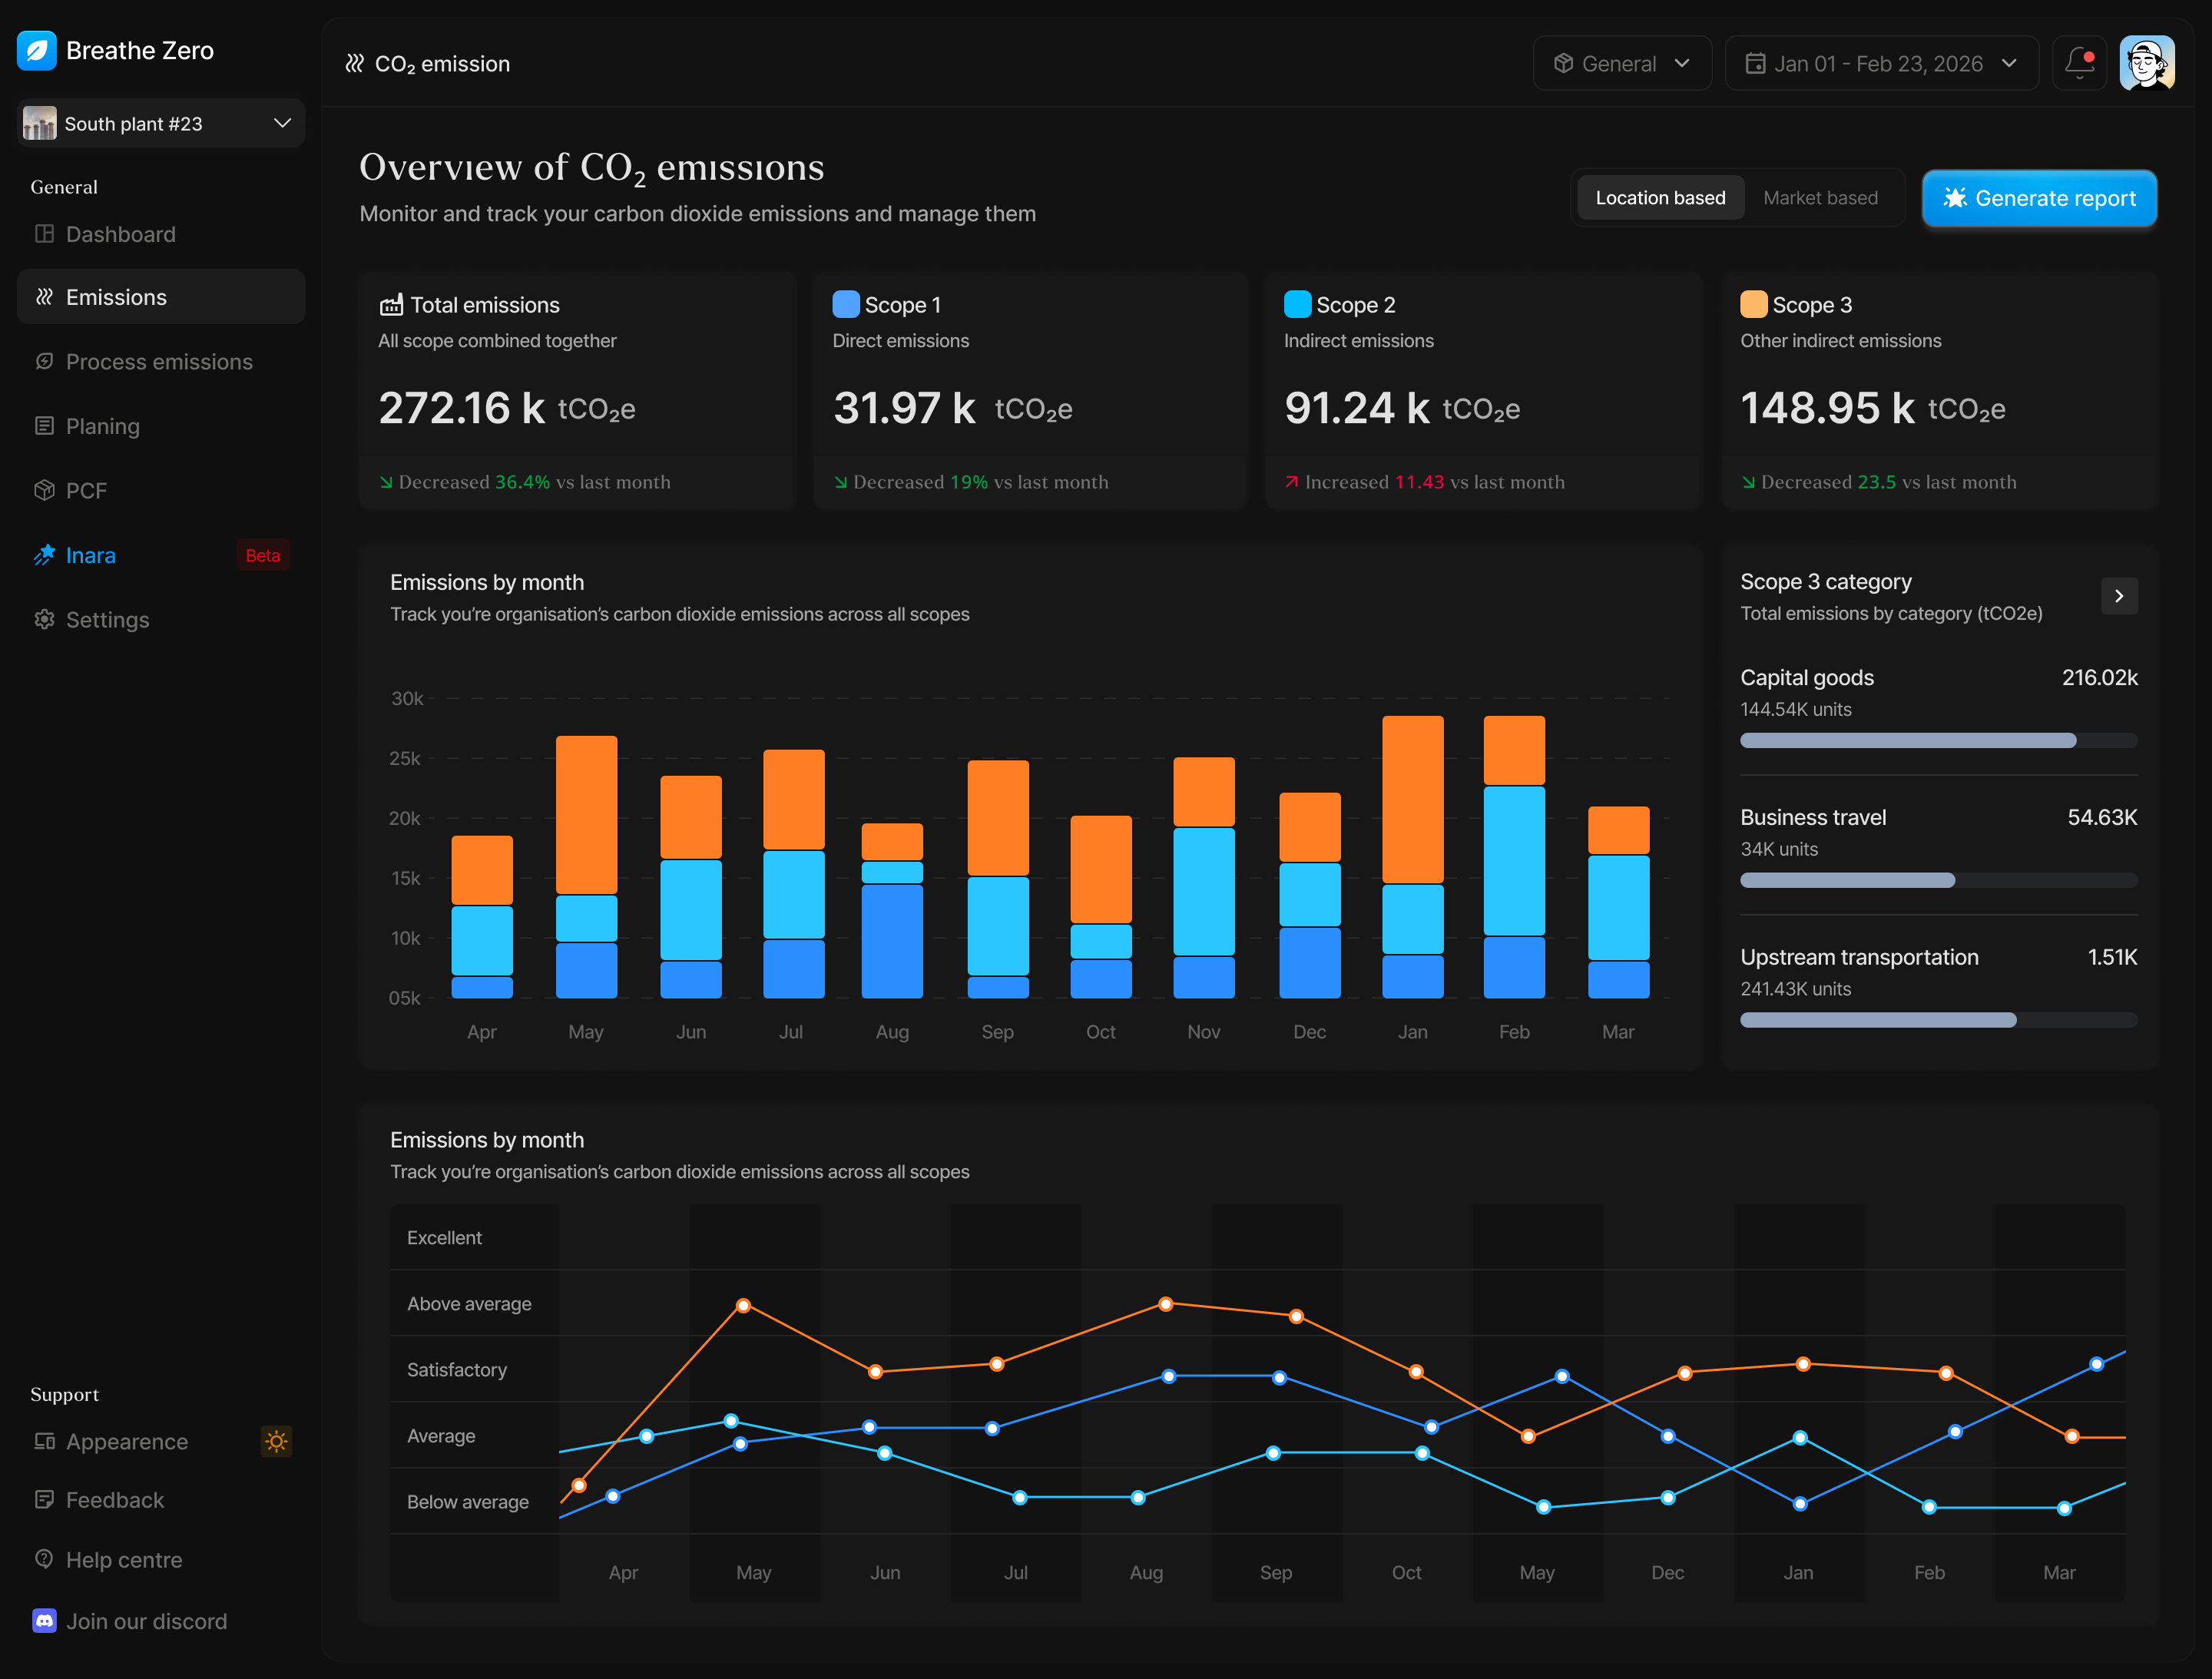Click the Appearence label

[127, 1441]
